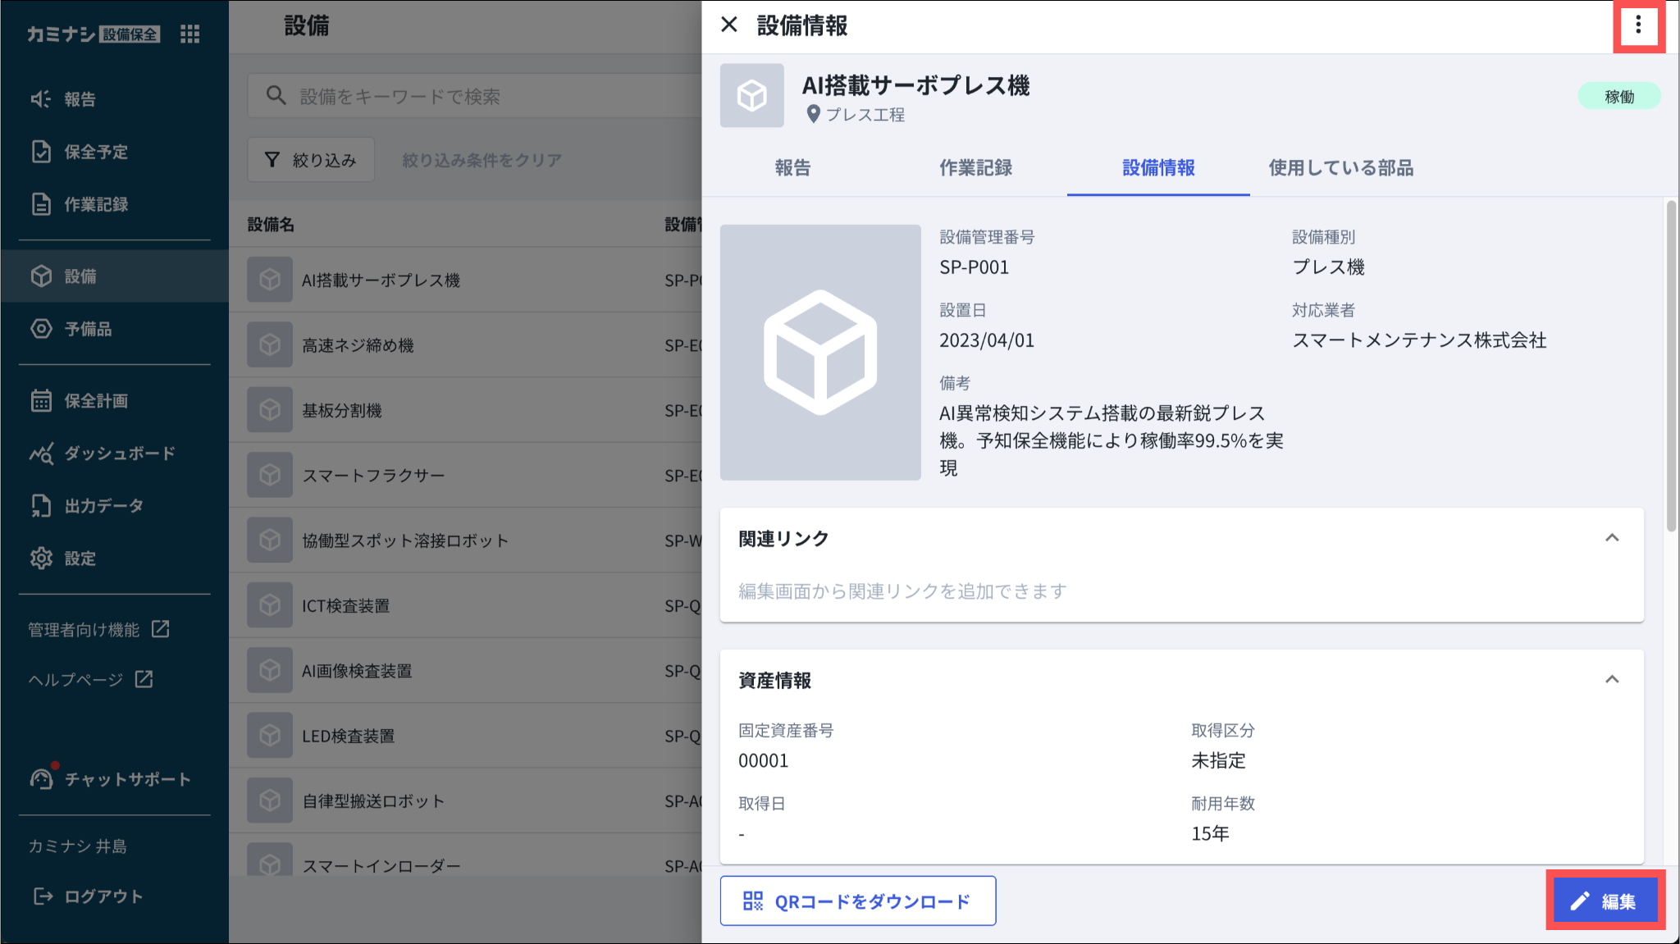Open 保全予定 in the sidebar
This screenshot has height=944, width=1680.
click(95, 152)
